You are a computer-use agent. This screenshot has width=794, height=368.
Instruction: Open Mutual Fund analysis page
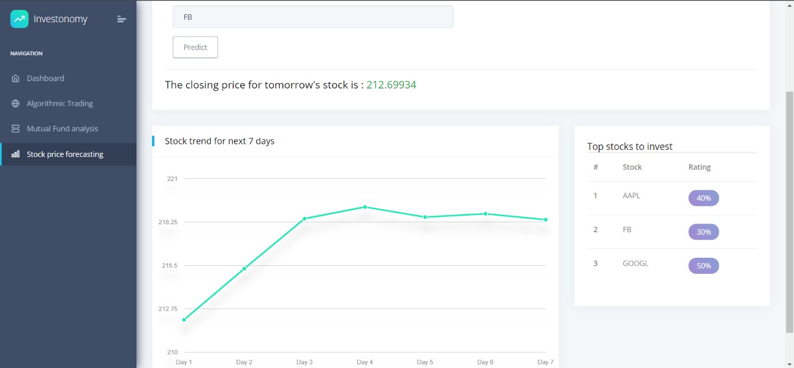[x=62, y=129]
